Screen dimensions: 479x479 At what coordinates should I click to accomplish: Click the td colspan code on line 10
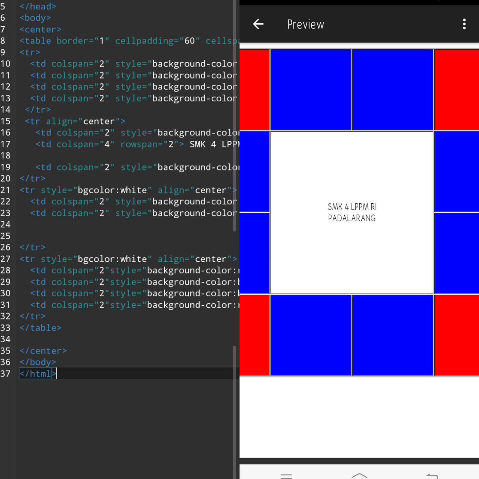[x=134, y=64]
